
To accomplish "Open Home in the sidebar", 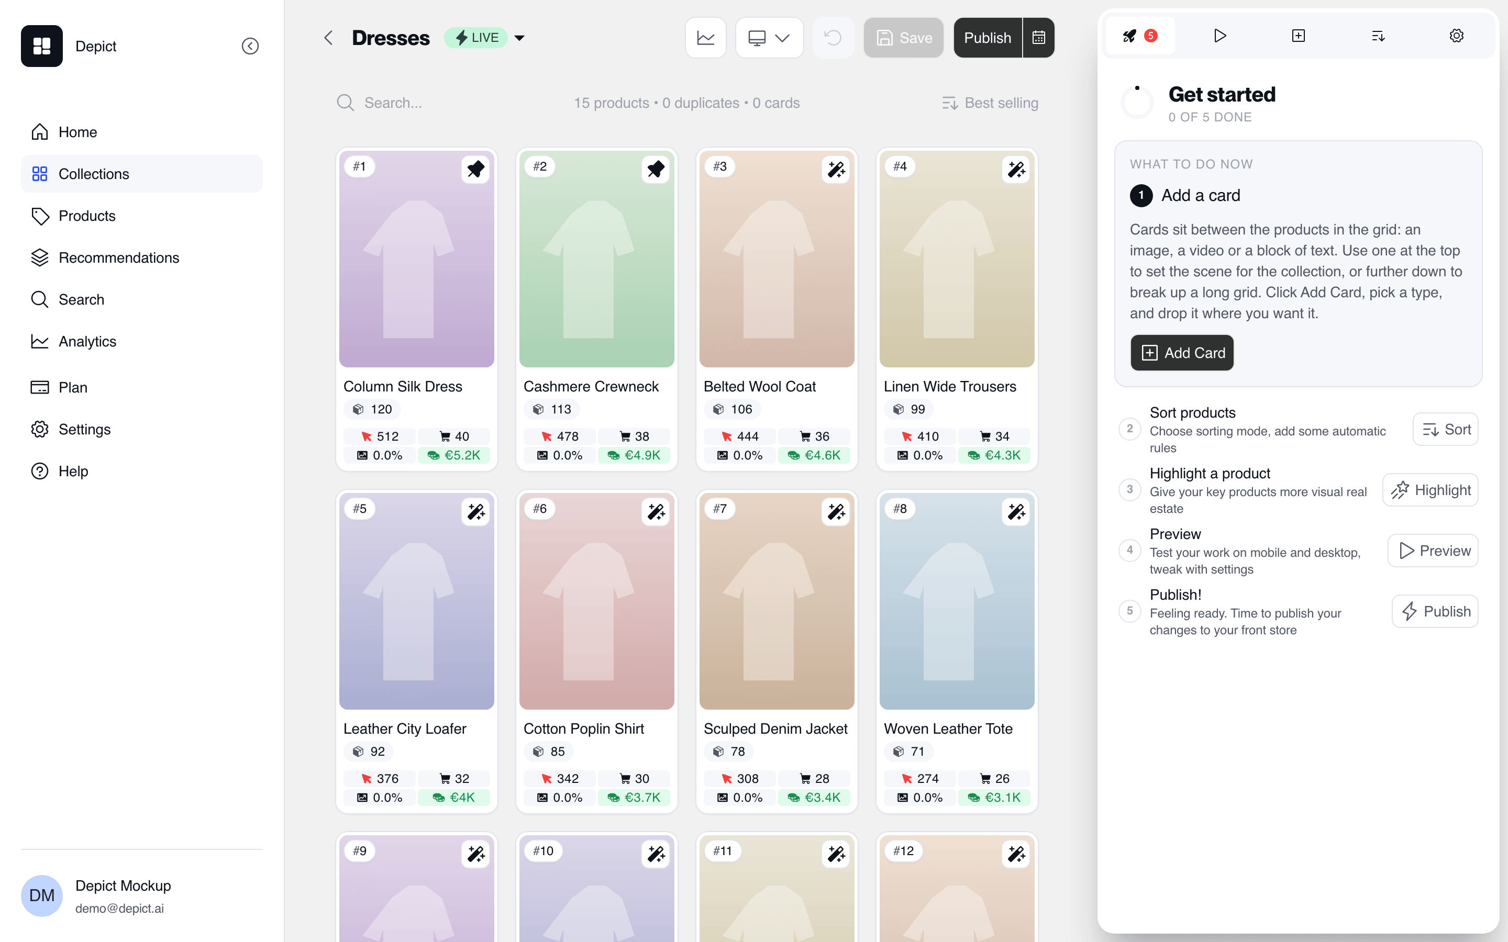I will tap(141, 132).
